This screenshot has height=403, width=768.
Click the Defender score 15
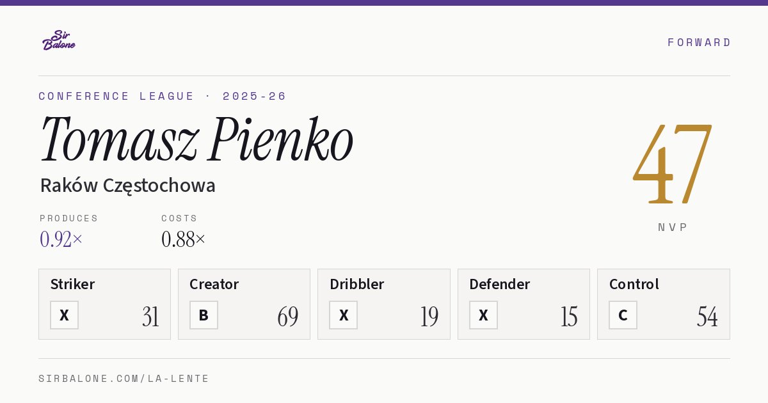coord(569,317)
